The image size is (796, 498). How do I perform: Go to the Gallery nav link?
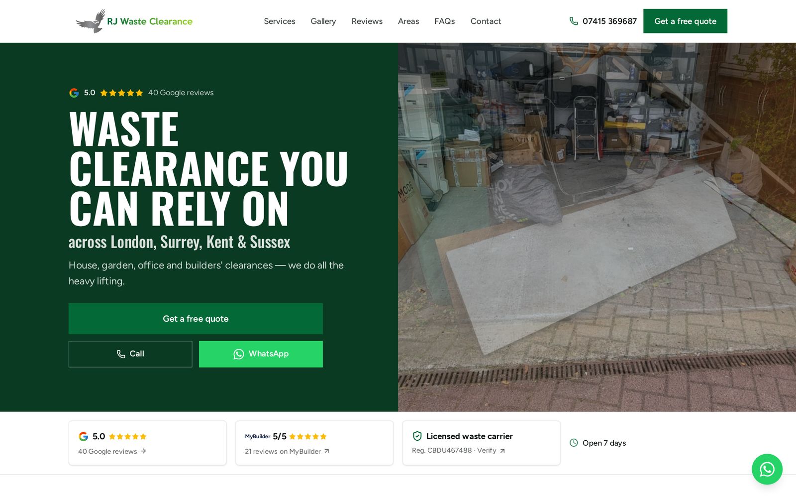coord(323,21)
